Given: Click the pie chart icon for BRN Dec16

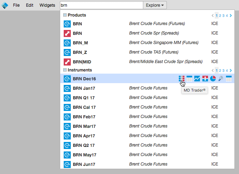Looking at the screenshot, I should click(x=213, y=79).
